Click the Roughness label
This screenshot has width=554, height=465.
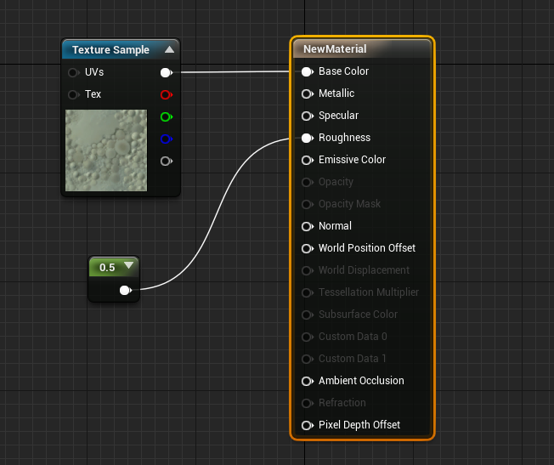[x=344, y=137]
